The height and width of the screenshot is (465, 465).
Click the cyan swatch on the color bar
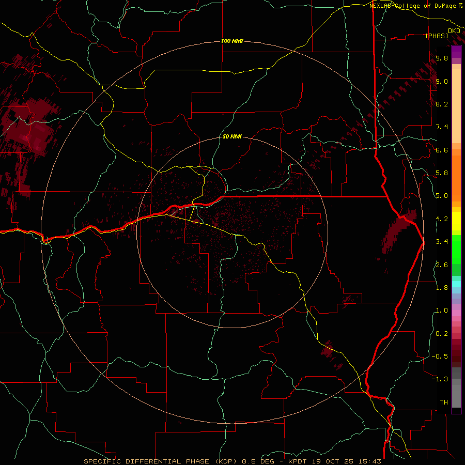click(x=456, y=284)
